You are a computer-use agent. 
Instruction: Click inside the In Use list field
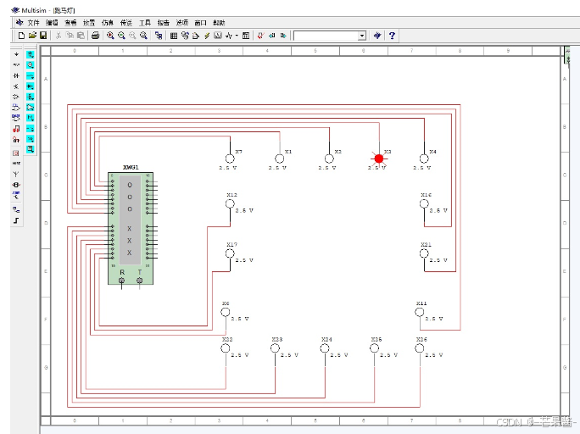326,36
